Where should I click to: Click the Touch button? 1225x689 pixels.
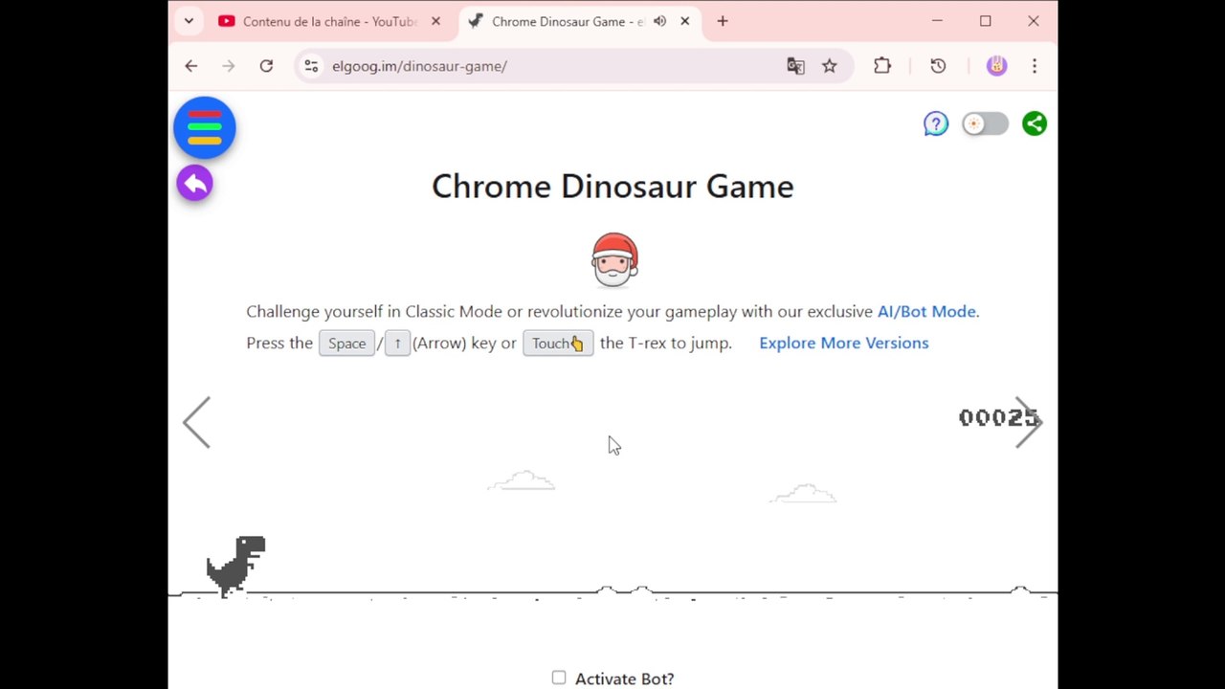558,344
